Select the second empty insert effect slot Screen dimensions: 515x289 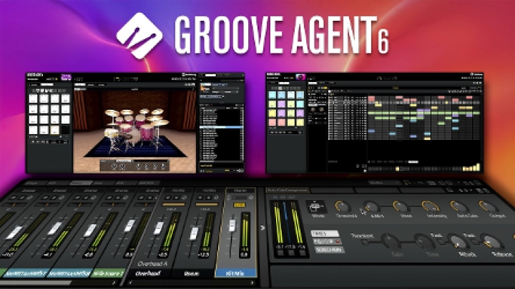[x=332, y=190]
